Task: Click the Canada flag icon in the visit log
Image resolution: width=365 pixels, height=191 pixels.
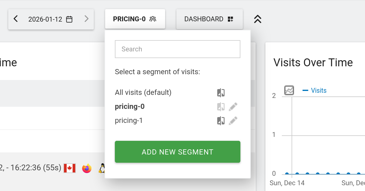Action: click(x=70, y=168)
